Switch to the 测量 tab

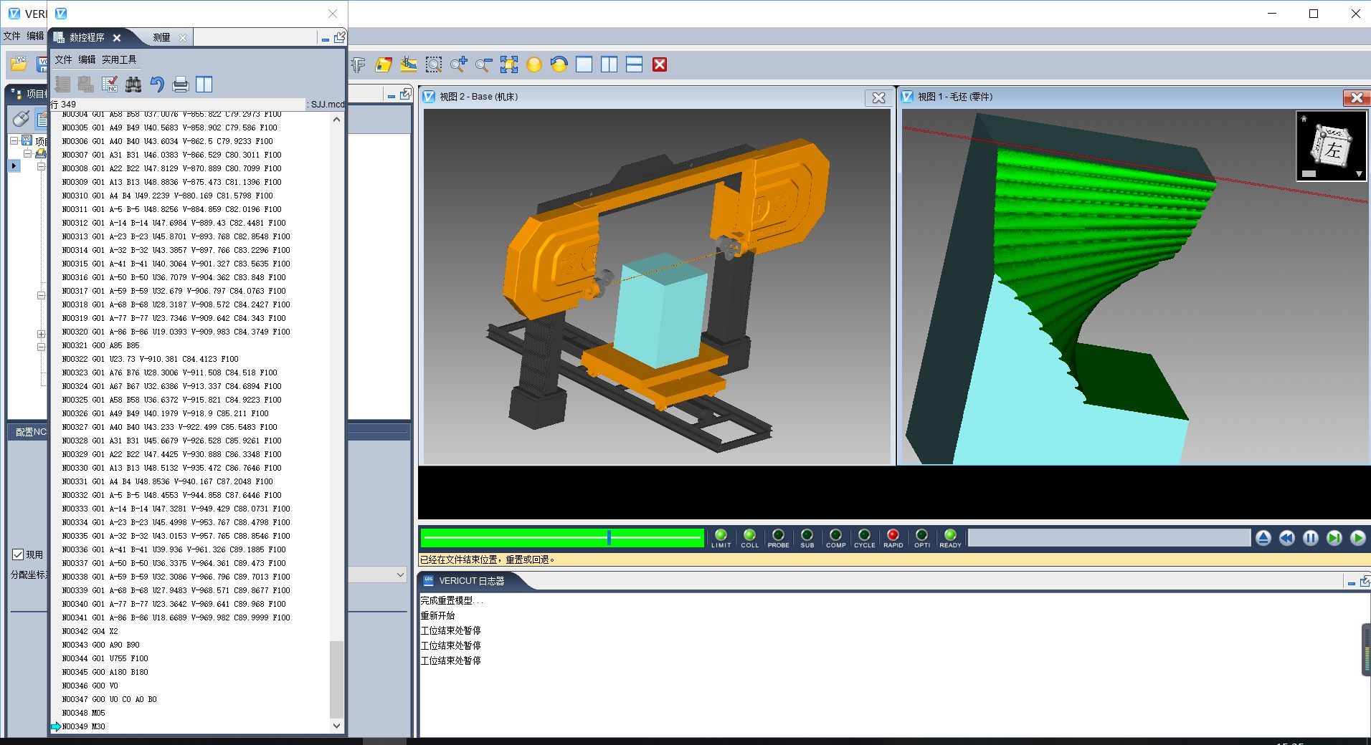(x=162, y=37)
